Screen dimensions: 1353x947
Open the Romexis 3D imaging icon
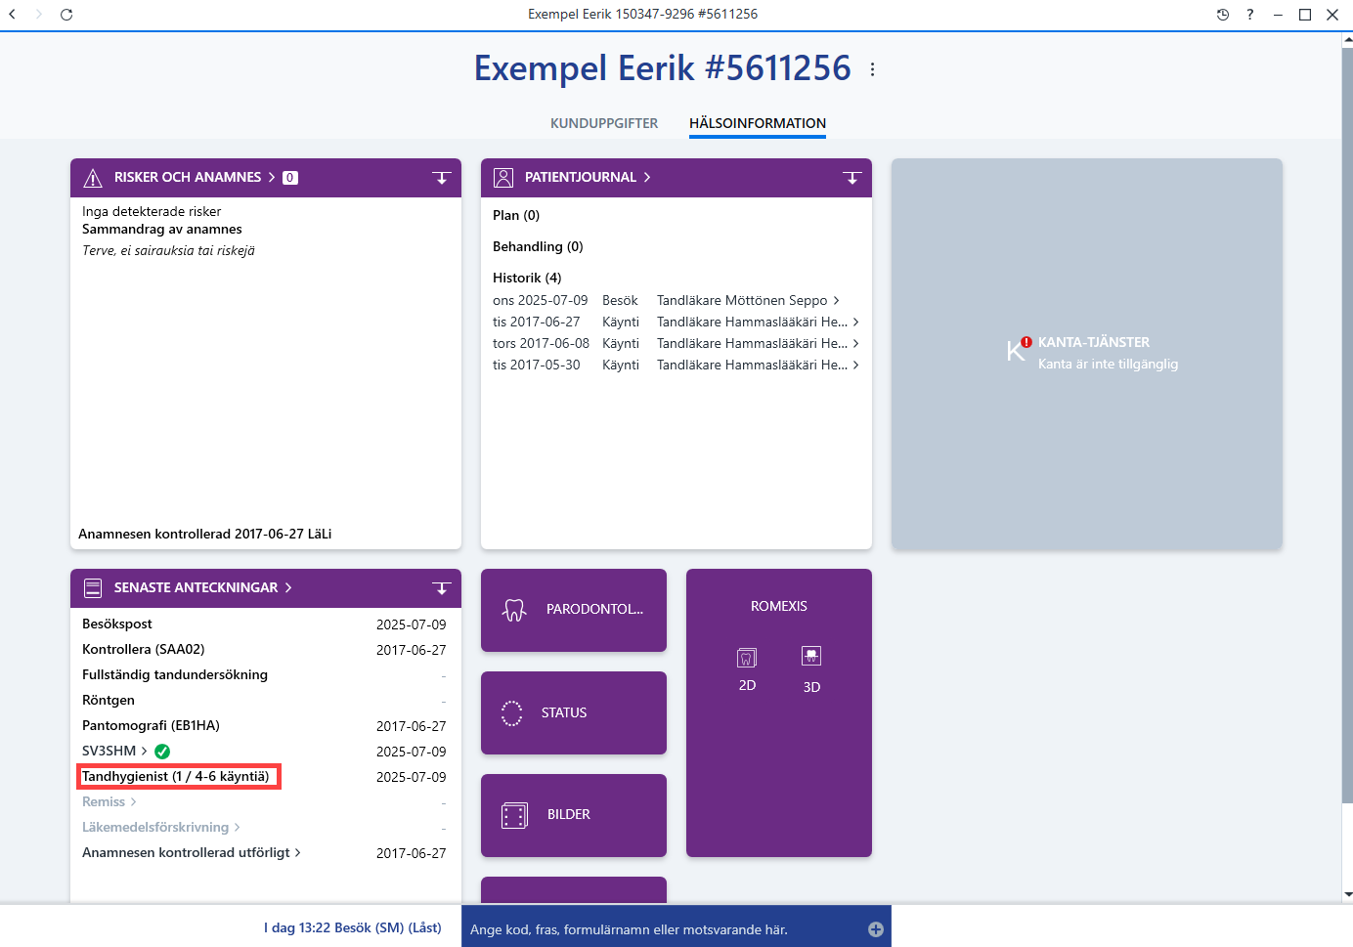click(811, 657)
